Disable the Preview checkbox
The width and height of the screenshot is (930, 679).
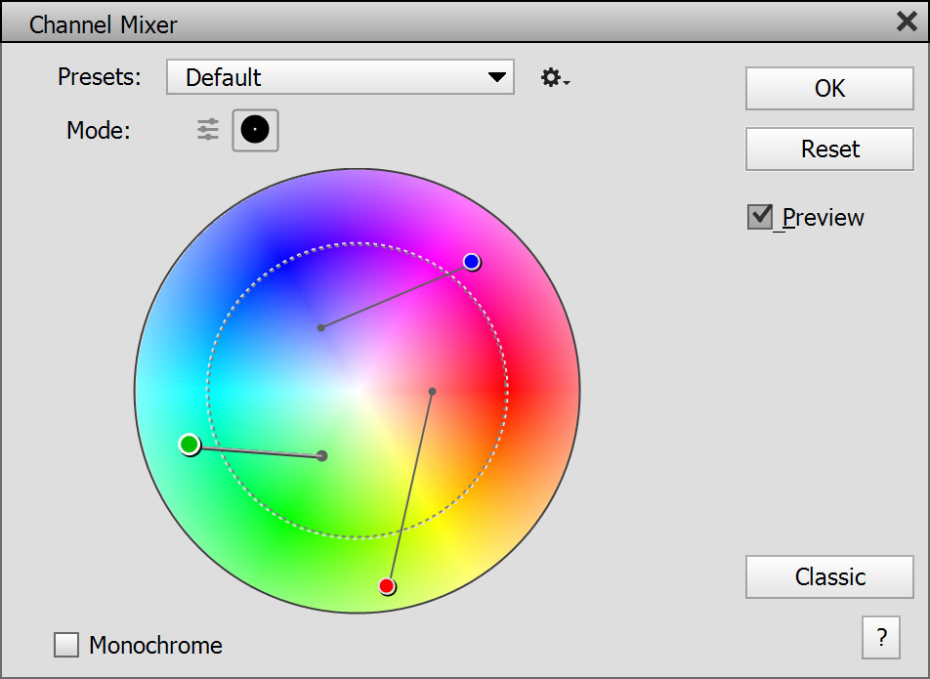[760, 217]
